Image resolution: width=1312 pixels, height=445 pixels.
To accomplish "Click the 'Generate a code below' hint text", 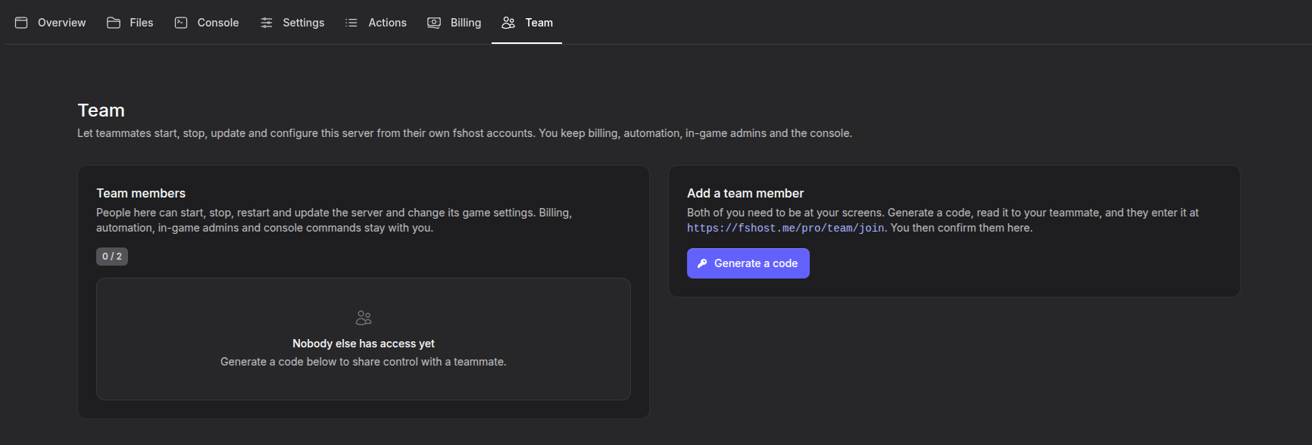I will click(364, 362).
